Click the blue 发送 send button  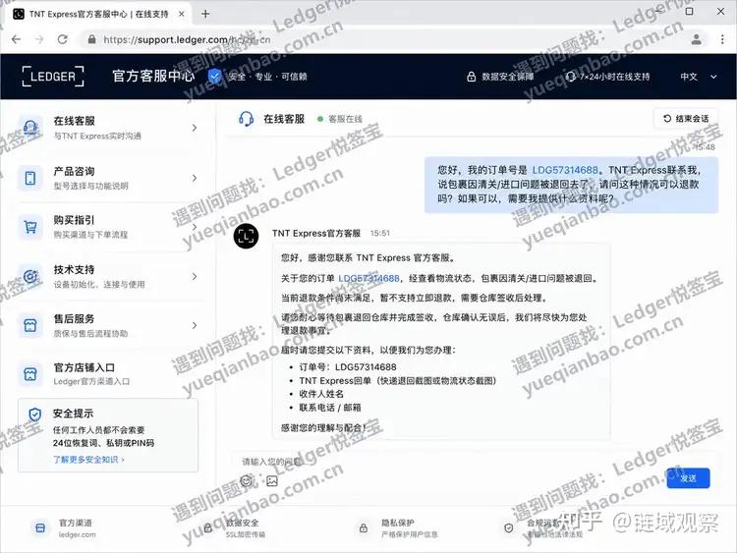[x=688, y=478]
